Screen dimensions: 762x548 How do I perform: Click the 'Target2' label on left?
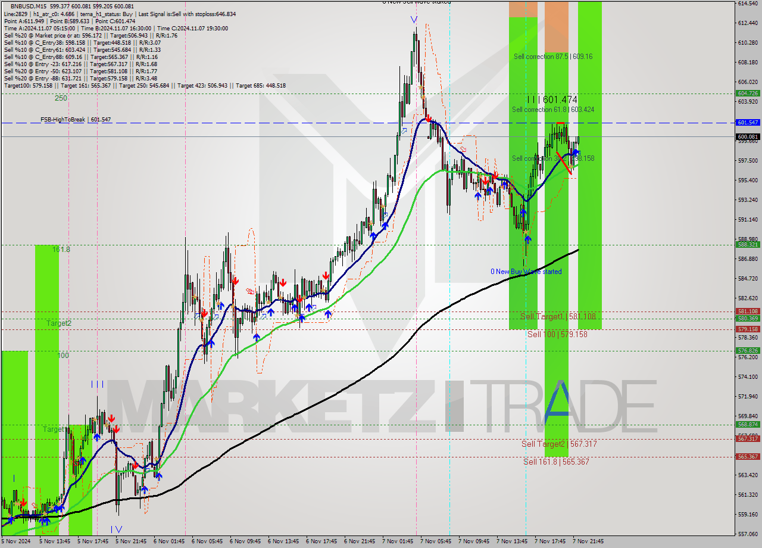click(59, 323)
